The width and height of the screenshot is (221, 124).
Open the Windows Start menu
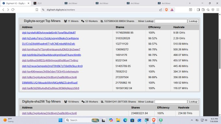pyautogui.click(x=61, y=120)
